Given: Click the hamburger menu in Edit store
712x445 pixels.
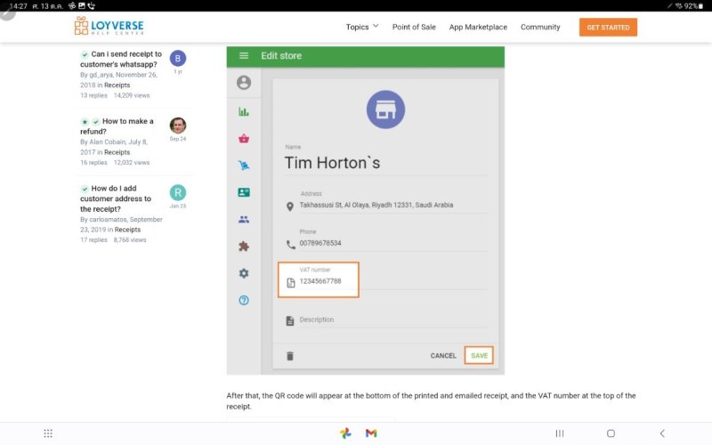Looking at the screenshot, I should tap(244, 55).
